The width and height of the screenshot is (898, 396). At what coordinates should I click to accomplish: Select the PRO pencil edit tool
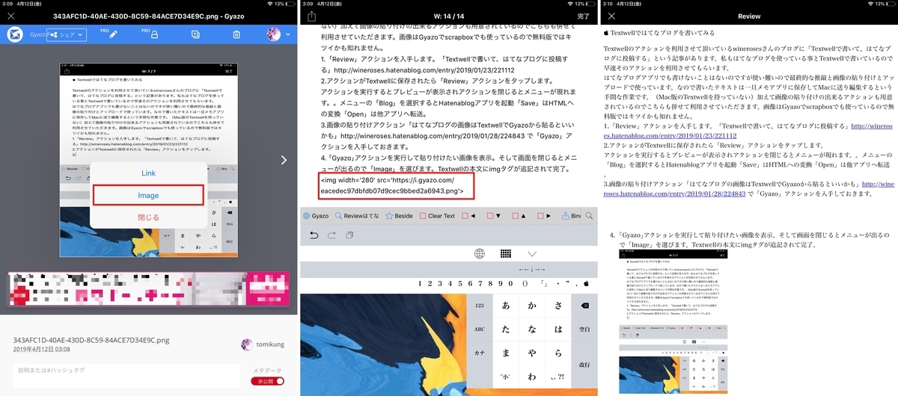pos(113,34)
